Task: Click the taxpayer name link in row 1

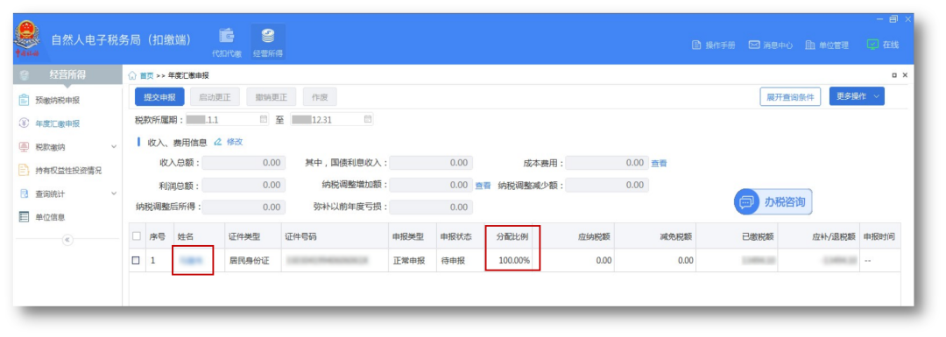Action: click(x=191, y=261)
